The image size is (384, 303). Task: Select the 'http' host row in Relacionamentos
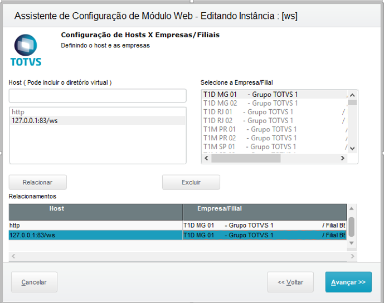95,225
